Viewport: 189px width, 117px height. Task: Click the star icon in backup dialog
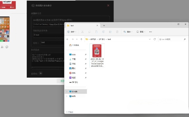point(41,73)
